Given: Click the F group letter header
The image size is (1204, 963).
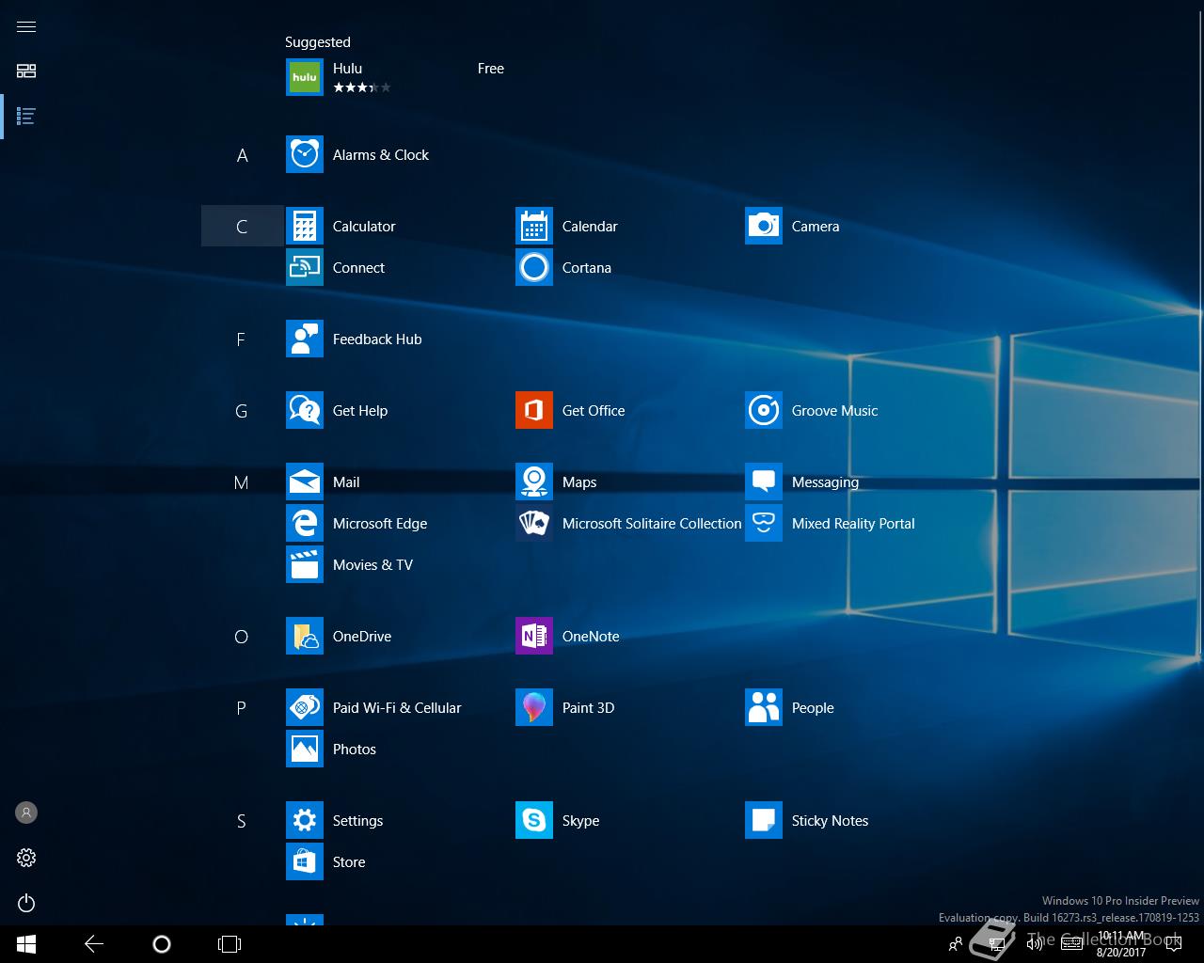Looking at the screenshot, I should coord(242,339).
